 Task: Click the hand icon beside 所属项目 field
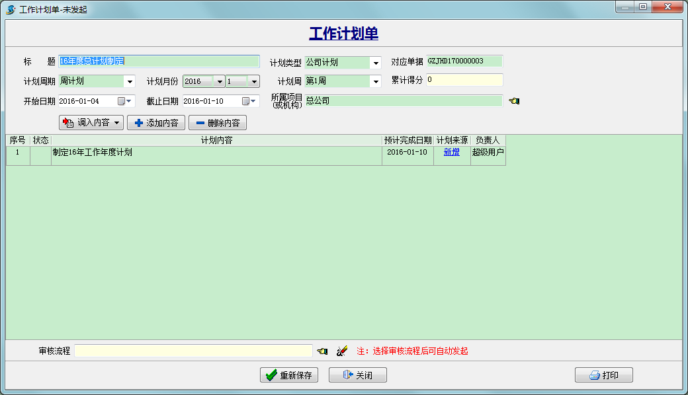click(x=514, y=101)
